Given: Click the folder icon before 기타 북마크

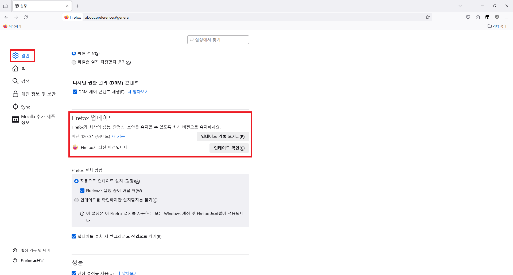Looking at the screenshot, I should [489, 26].
